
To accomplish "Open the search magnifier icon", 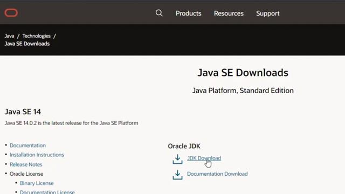I will click(159, 13).
